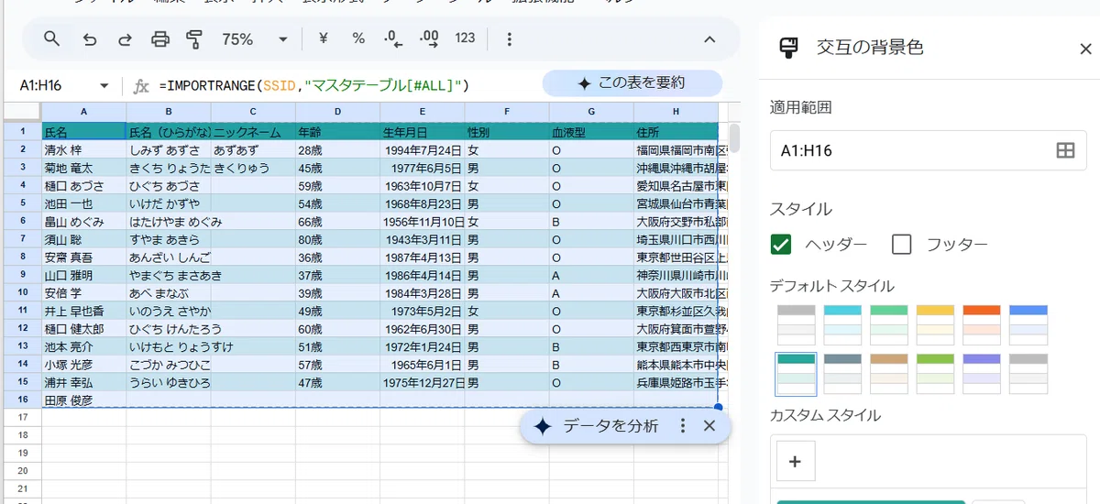
Task: Apply percent format with the % icon
Action: click(x=358, y=38)
